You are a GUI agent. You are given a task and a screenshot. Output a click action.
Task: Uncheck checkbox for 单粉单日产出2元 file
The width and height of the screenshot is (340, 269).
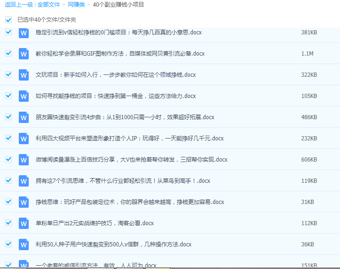point(8,223)
